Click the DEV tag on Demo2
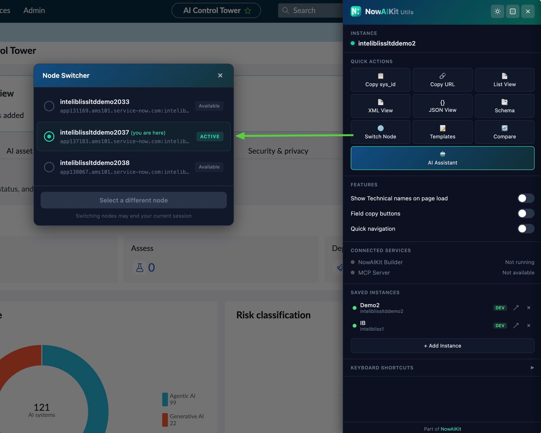Image resolution: width=541 pixels, height=433 pixels. (x=500, y=308)
